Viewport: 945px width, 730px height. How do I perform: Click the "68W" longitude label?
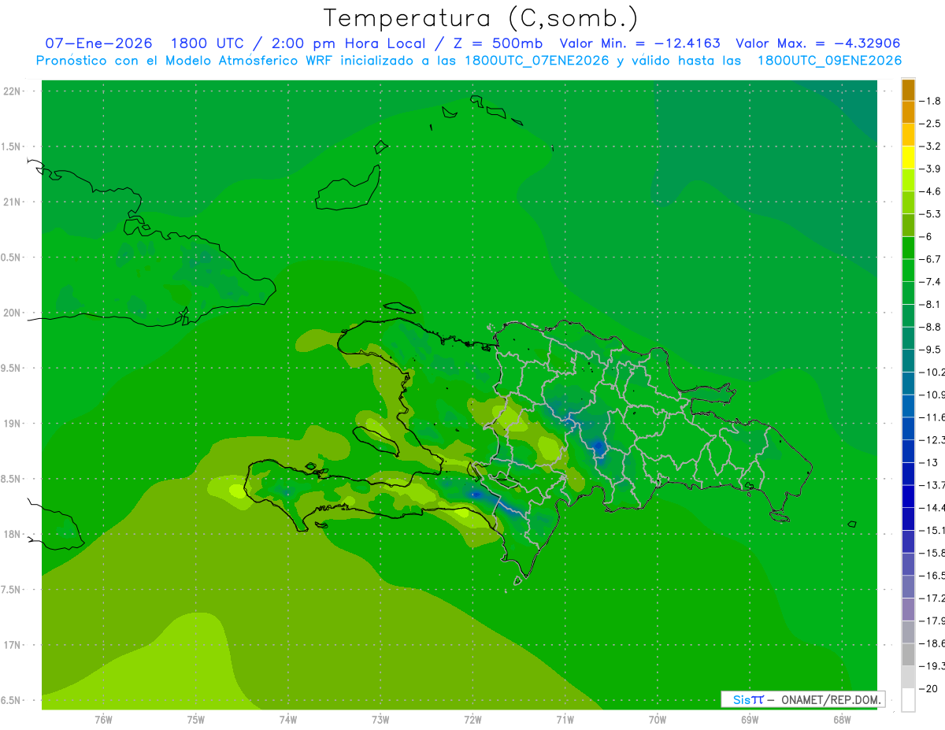coord(842,720)
